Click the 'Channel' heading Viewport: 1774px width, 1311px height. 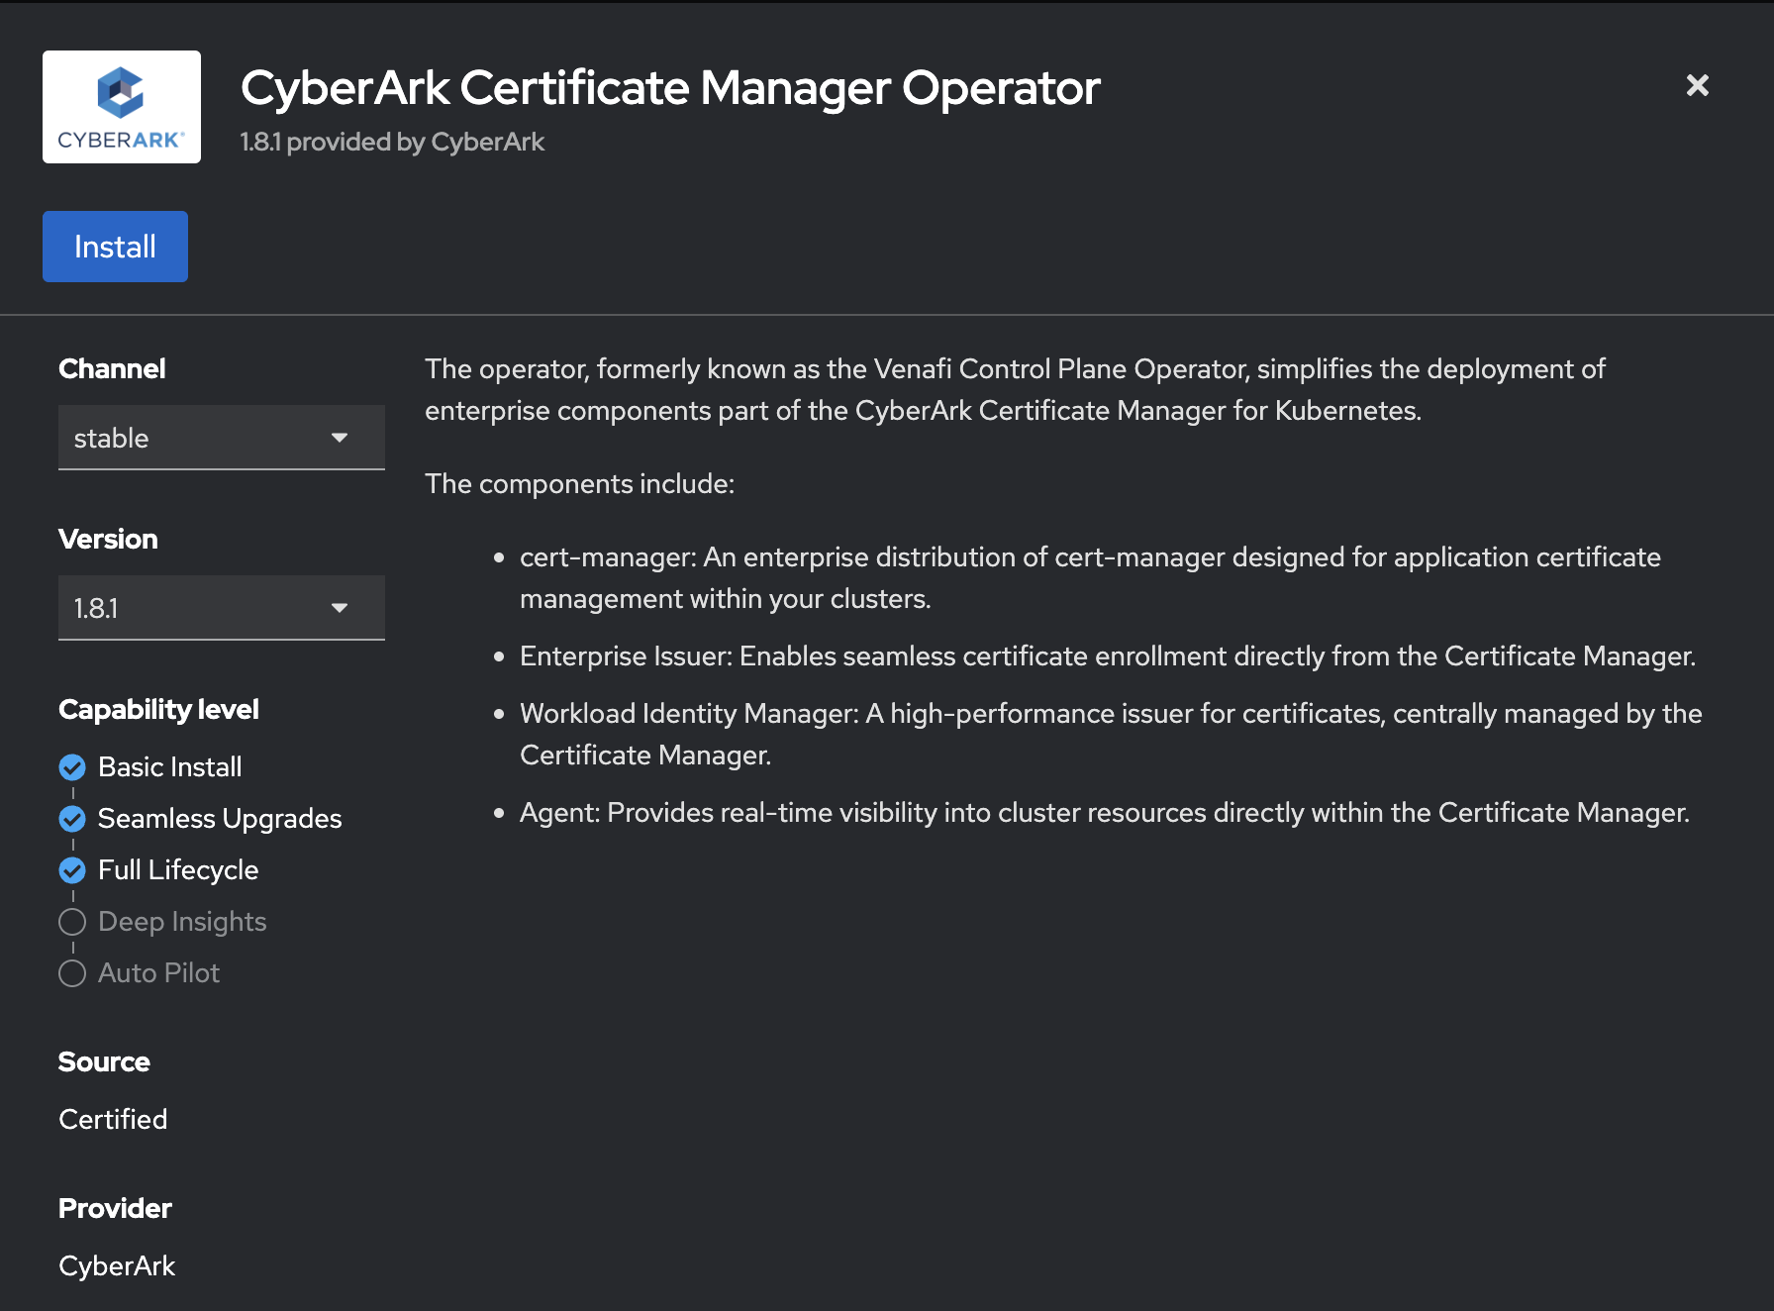pyautogui.click(x=112, y=368)
